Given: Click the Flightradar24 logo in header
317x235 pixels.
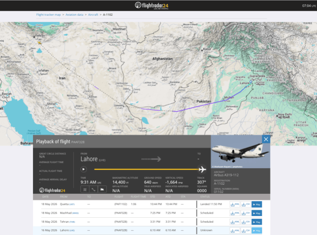Looking at the screenshot, I should 152,5.
